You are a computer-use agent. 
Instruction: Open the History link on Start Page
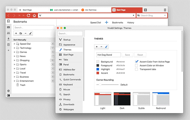(x=130, y=23)
